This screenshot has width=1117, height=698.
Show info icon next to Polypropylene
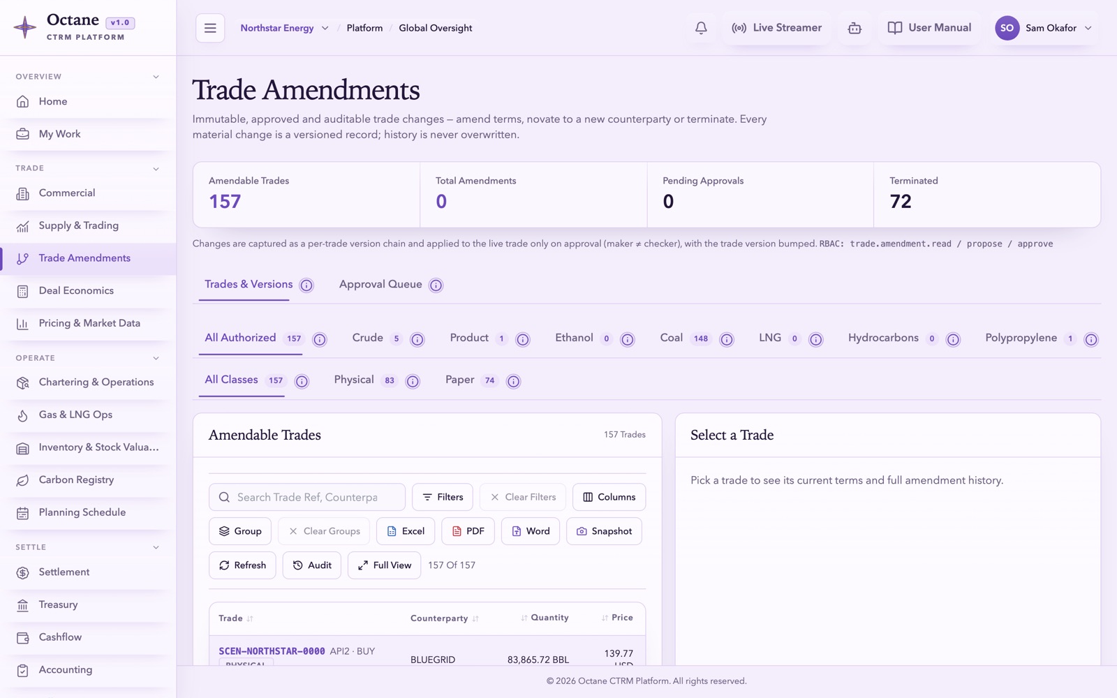coord(1091,339)
